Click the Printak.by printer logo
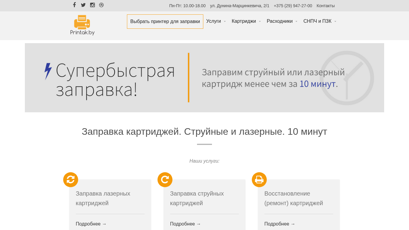The height and width of the screenshot is (230, 409). point(82,25)
